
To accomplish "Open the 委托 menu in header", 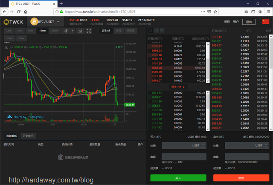I will pyautogui.click(x=227, y=22).
